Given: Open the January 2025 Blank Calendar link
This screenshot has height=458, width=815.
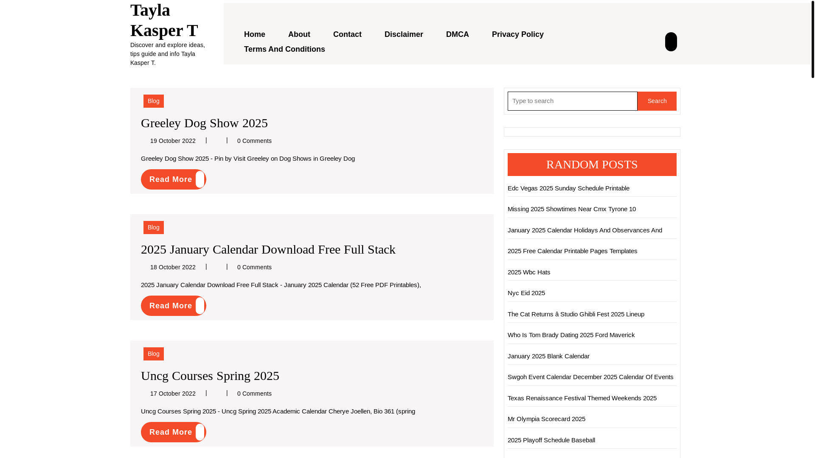Looking at the screenshot, I should pos(548,356).
